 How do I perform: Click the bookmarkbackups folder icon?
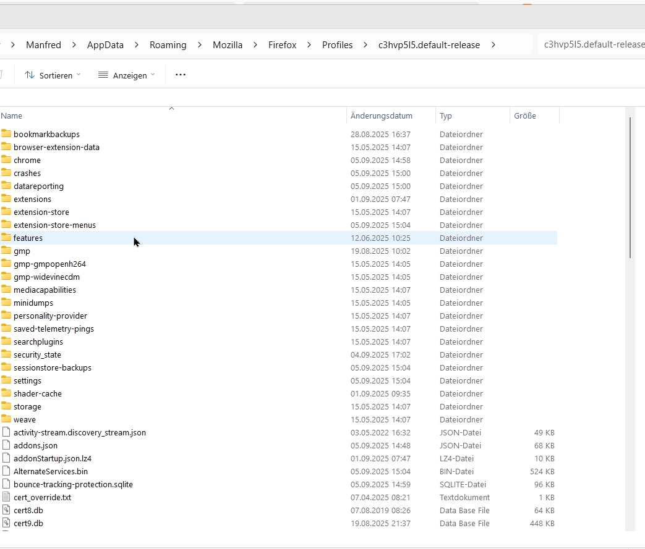click(x=6, y=134)
